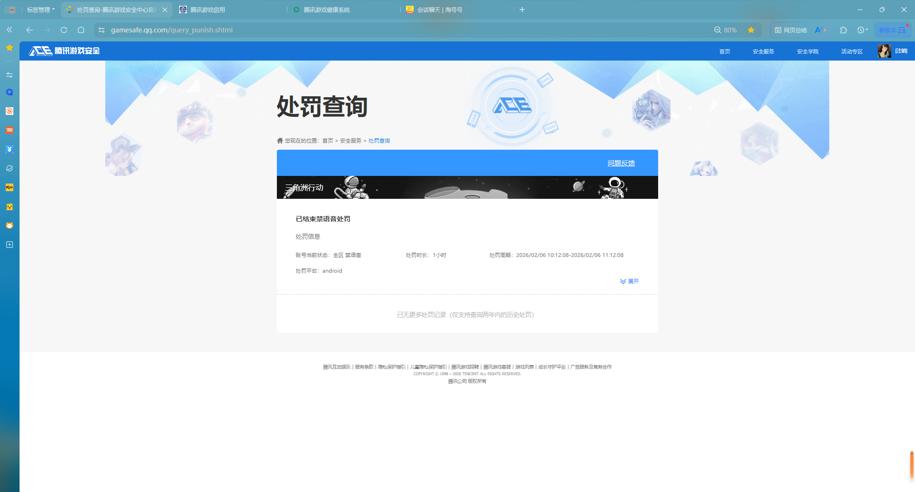The width and height of the screenshot is (915, 492).
Task: Open 网页总结 page summary button
Action: point(791,30)
